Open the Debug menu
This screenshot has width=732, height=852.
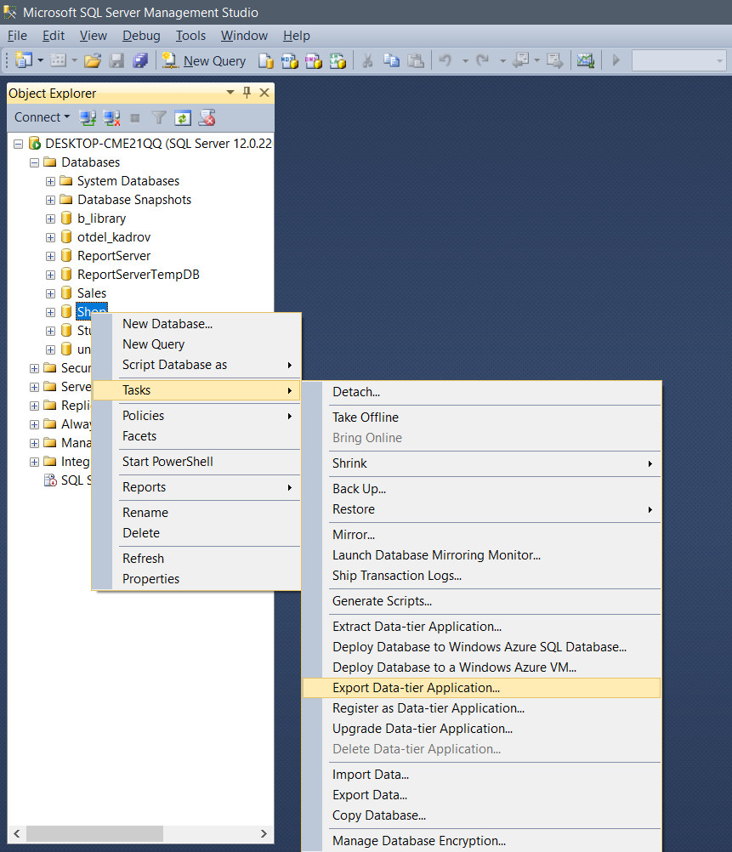point(141,36)
